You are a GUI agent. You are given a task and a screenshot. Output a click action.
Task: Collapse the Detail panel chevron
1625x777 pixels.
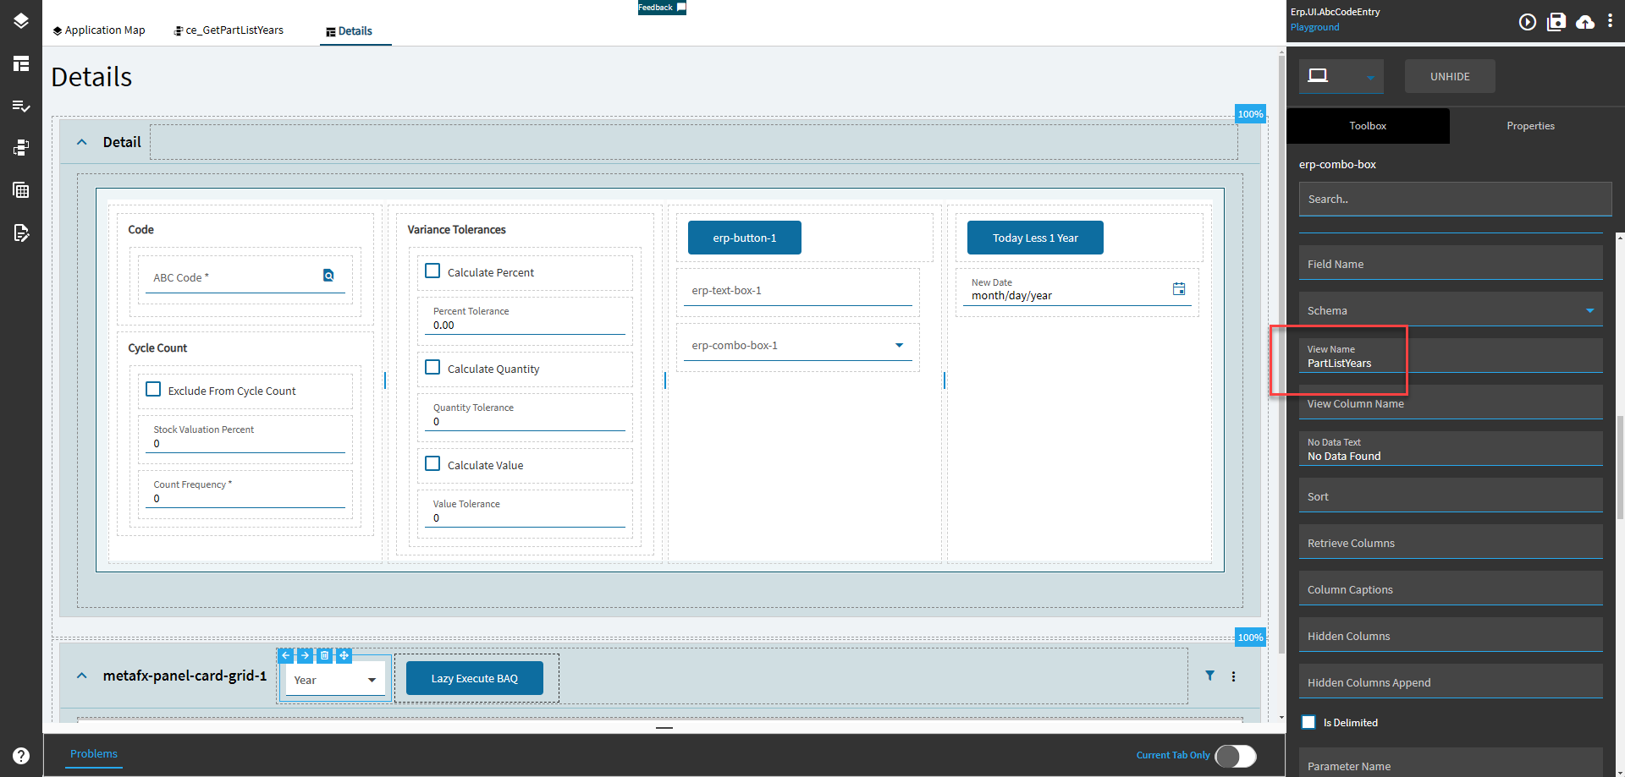pyautogui.click(x=82, y=142)
